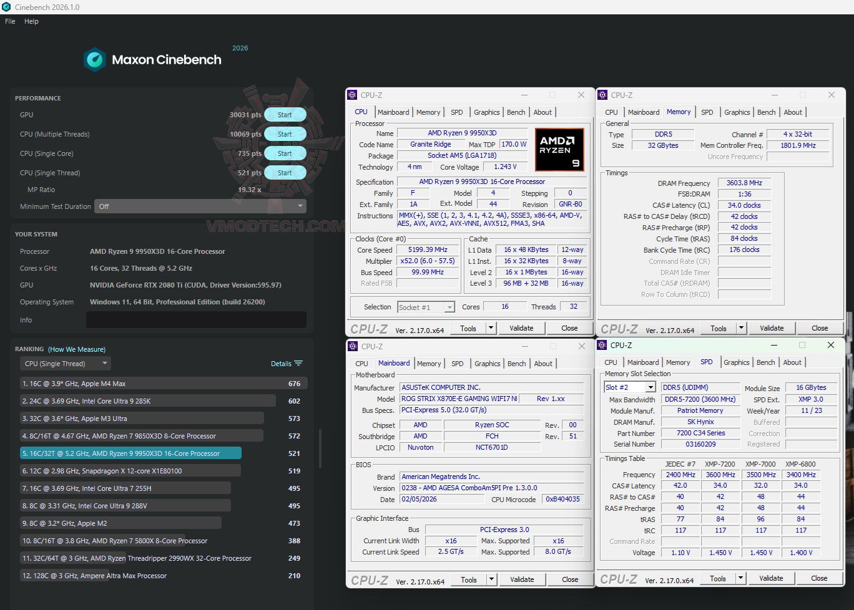Image resolution: width=854 pixels, height=610 pixels.
Task: Expand the Tools dropdown arrow in the SPD window
Action: pyautogui.click(x=741, y=578)
